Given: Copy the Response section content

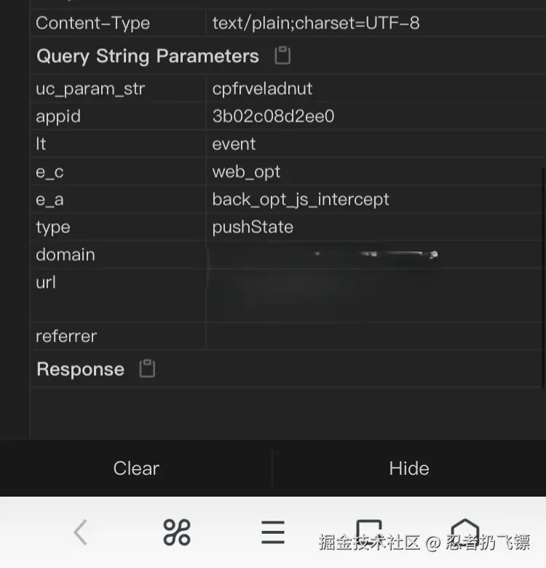Looking at the screenshot, I should click(147, 369).
